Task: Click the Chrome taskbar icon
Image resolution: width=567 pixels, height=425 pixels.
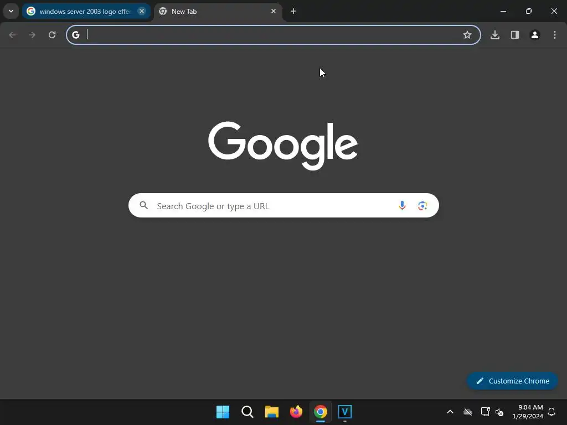Action: pyautogui.click(x=321, y=412)
